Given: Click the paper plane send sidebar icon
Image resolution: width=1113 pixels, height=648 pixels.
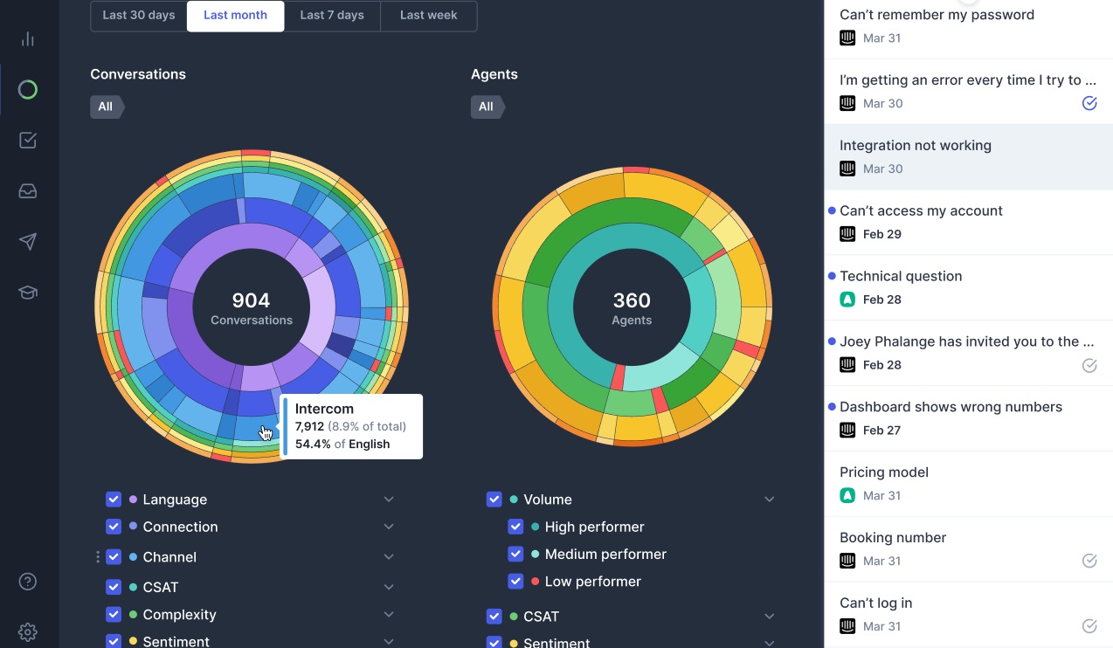Looking at the screenshot, I should pyautogui.click(x=28, y=242).
